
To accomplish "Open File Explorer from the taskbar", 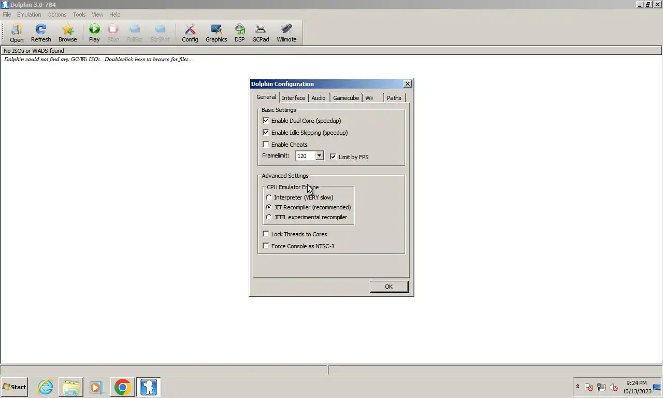I will click(x=71, y=387).
